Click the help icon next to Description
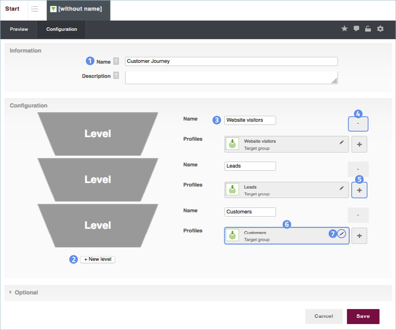The image size is (396, 330). tap(116, 75)
